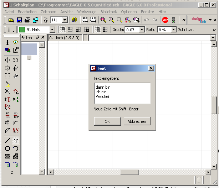Expand hidden action toolbar items chevron

pyautogui.click(x=184, y=20)
